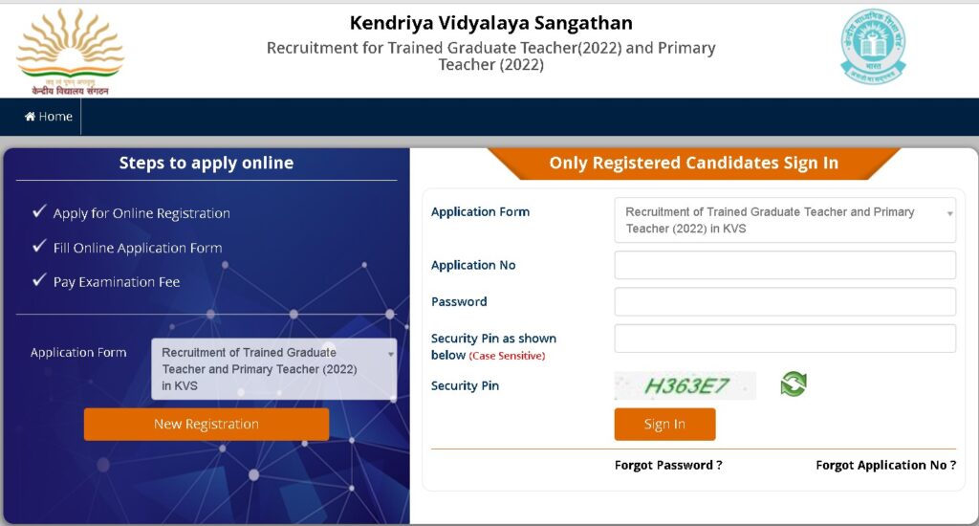Open Application Form dropdown under steps panel

click(x=273, y=368)
